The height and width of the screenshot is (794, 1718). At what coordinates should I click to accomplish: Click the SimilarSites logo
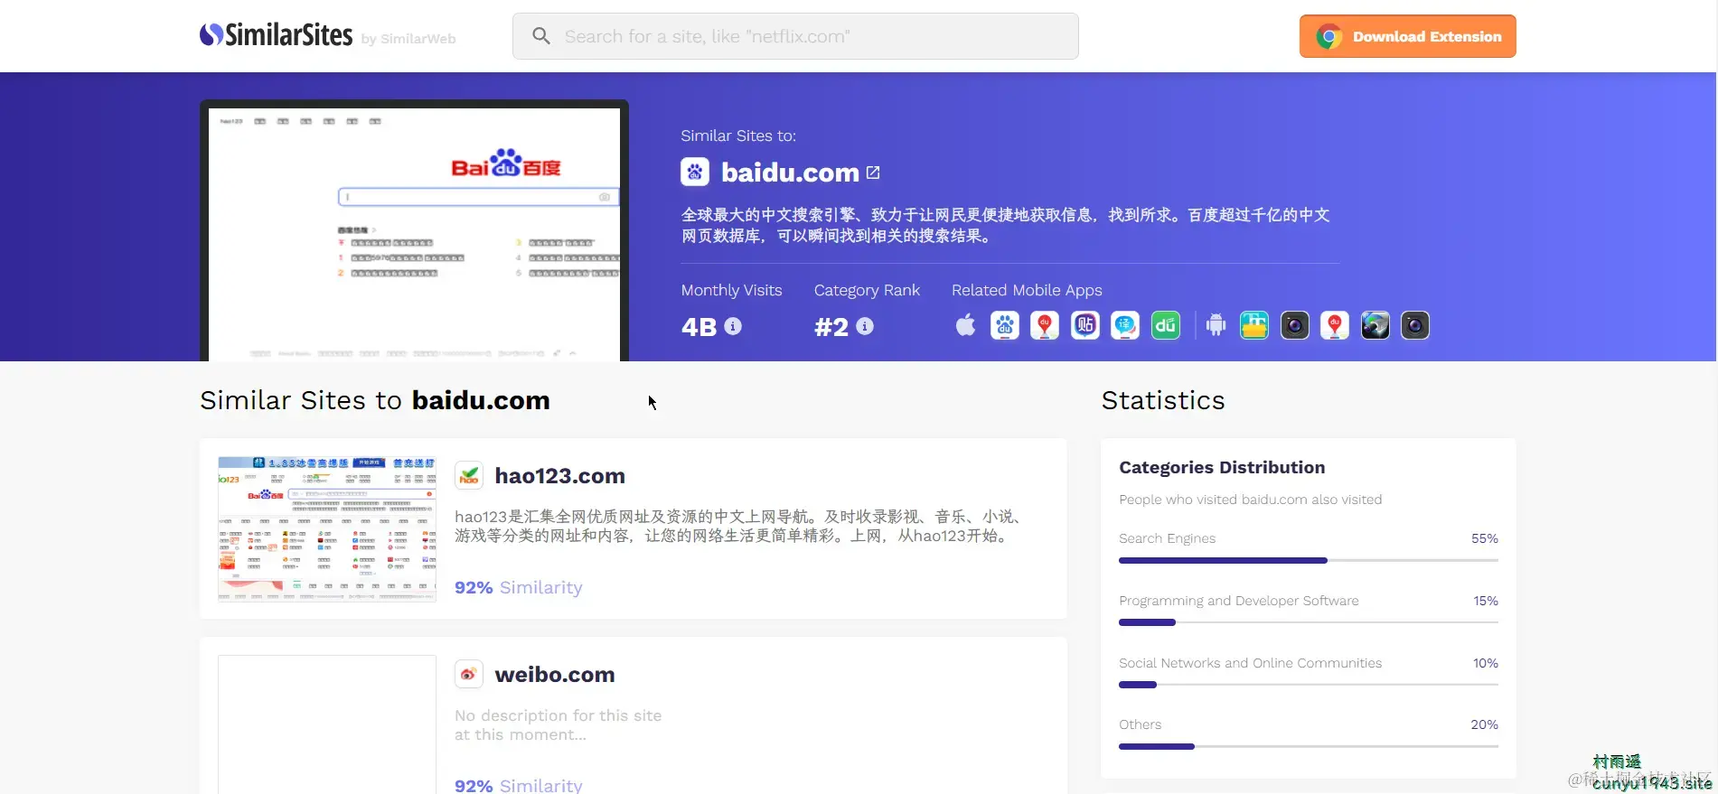click(x=276, y=35)
